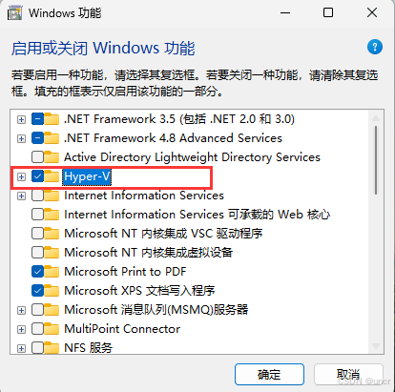Viewport: 395px width, 392px height.
Task: Uncheck the Hyper-V checkbox
Action: point(37,176)
